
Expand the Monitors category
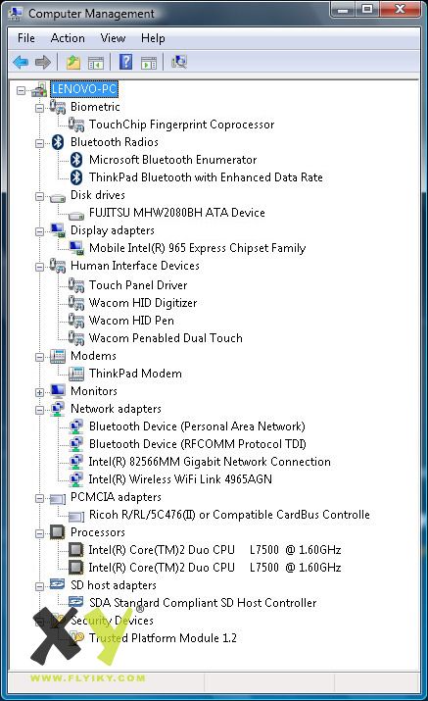click(x=40, y=392)
